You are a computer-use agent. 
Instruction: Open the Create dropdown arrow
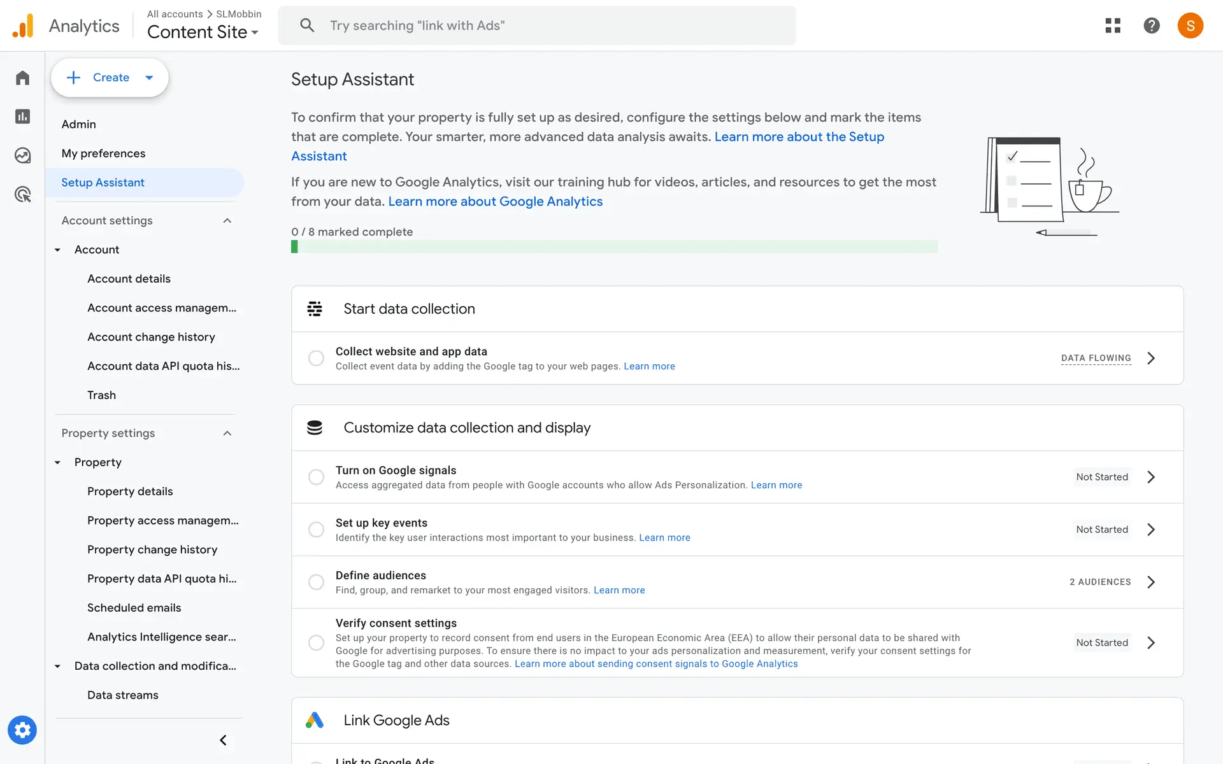(150, 78)
